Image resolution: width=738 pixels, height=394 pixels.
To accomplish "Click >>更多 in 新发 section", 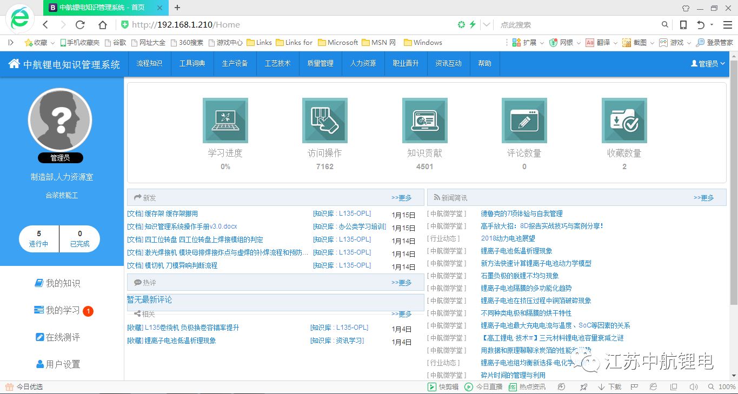I will (x=402, y=198).
